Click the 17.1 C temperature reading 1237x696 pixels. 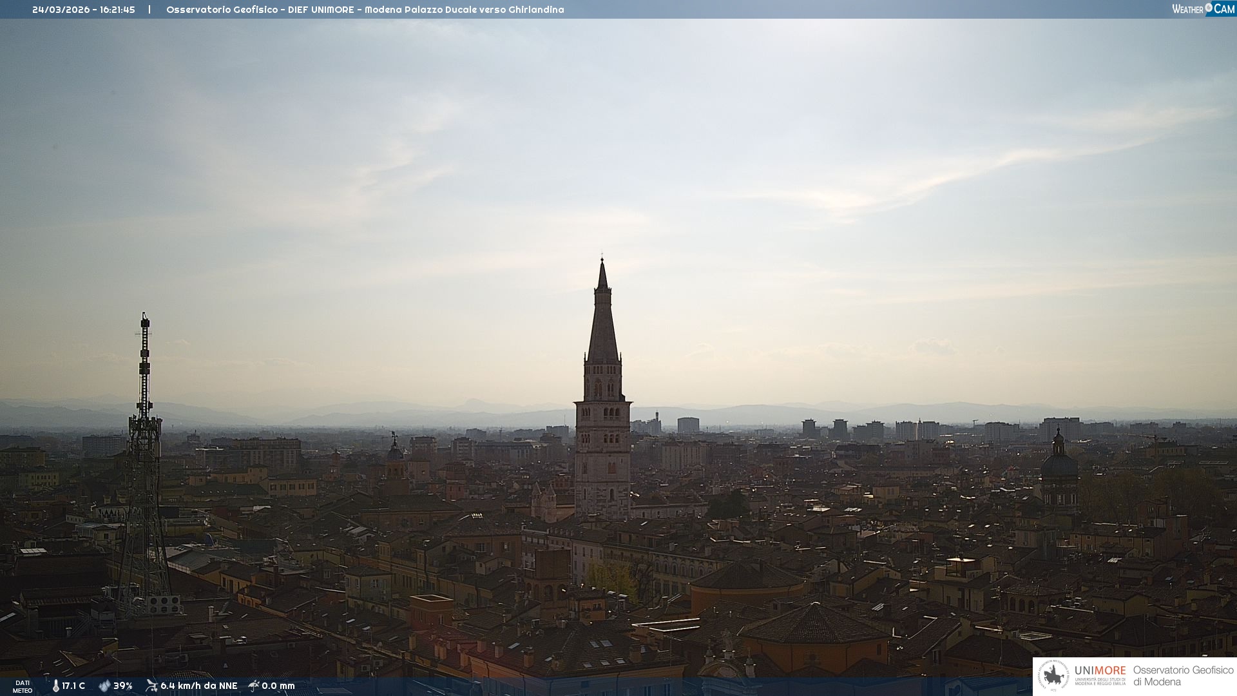73,686
